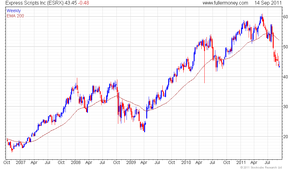Click the Weekly interval label
The height and width of the screenshot is (170, 298).
(13, 11)
